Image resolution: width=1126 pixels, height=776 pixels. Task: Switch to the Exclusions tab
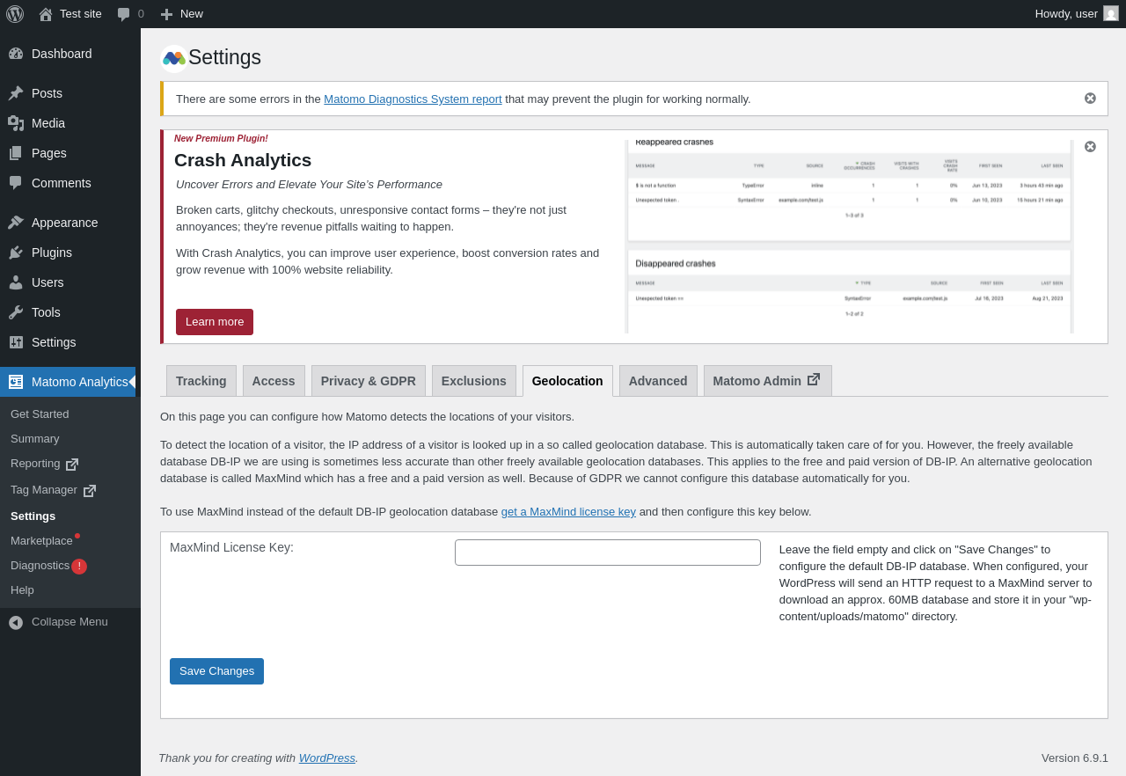(x=473, y=381)
